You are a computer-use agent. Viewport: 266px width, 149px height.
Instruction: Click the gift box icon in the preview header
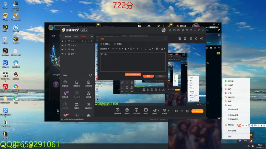click(180, 38)
